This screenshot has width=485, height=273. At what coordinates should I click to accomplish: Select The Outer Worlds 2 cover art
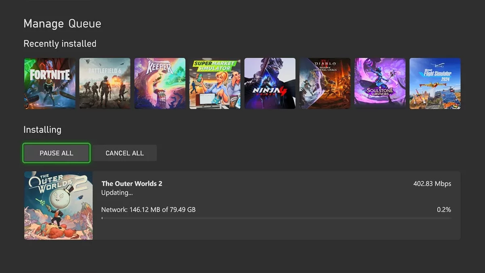point(59,205)
